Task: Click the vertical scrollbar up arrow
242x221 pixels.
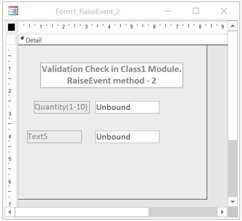Action: tap(232, 26)
